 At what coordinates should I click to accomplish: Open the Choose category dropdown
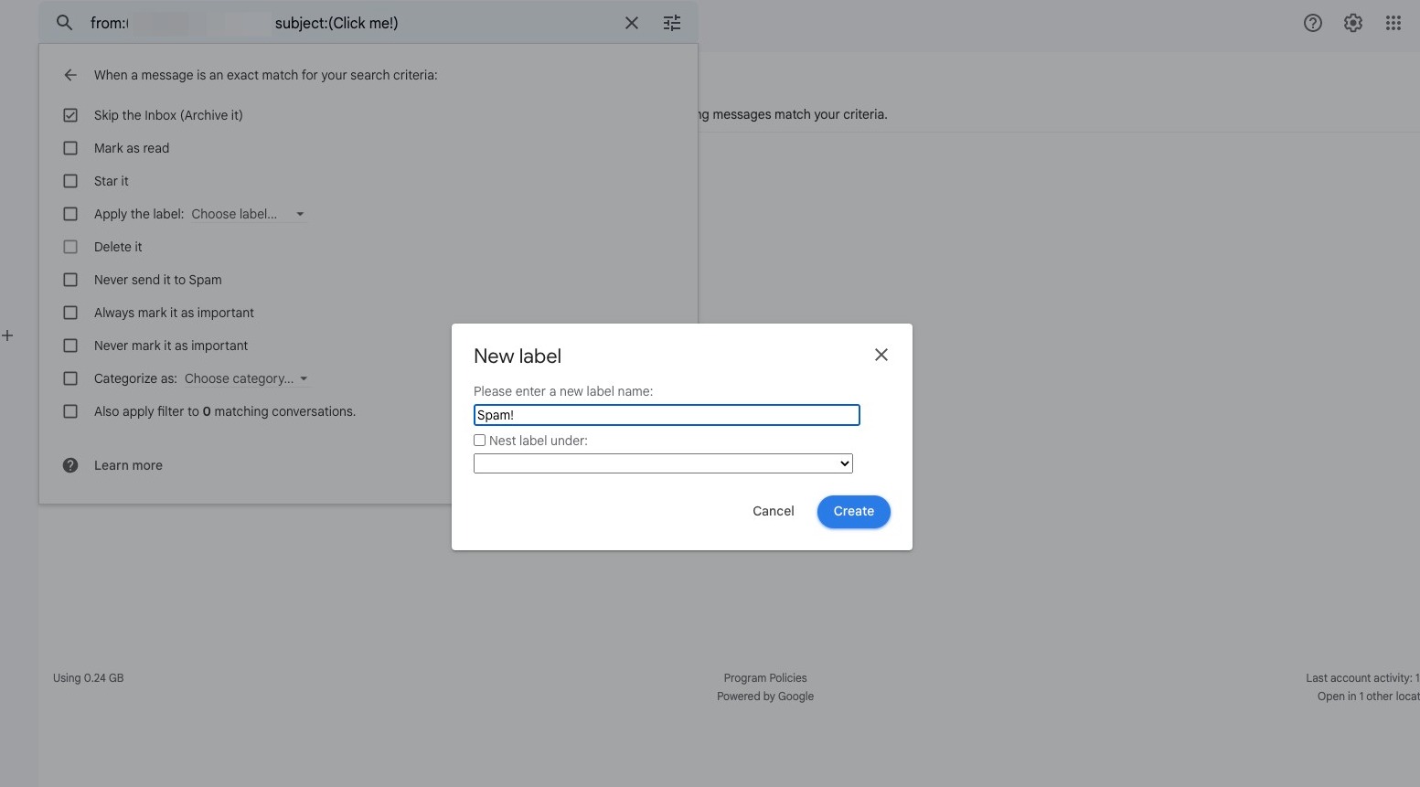coord(246,378)
